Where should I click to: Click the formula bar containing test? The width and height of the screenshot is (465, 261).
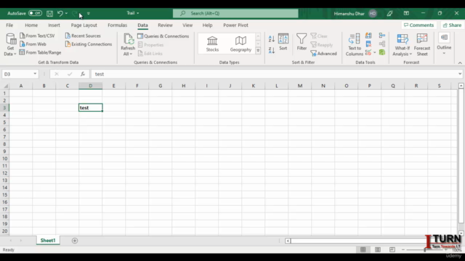pyautogui.click(x=275, y=74)
